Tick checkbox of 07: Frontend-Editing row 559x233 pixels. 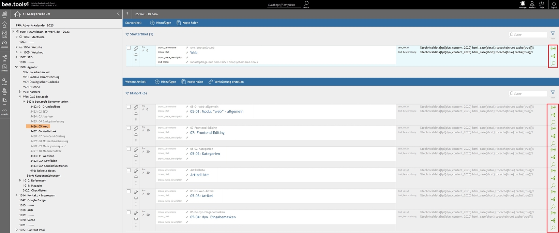129,128
